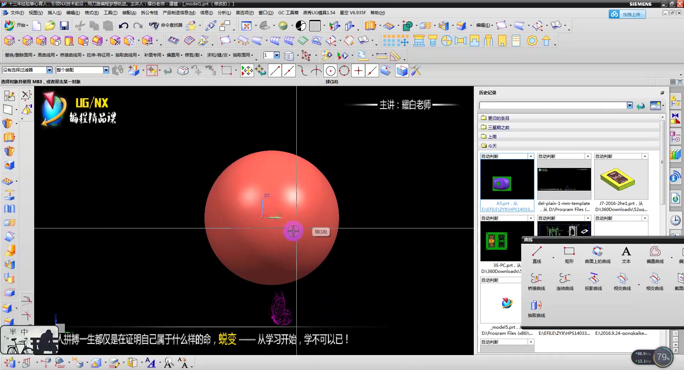Click the black-white background toggle icon
The height and width of the screenshot is (370, 684).
[x=301, y=26]
